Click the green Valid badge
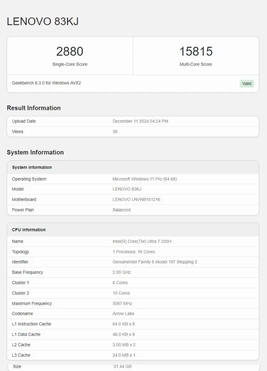267x371 pixels. (x=246, y=84)
